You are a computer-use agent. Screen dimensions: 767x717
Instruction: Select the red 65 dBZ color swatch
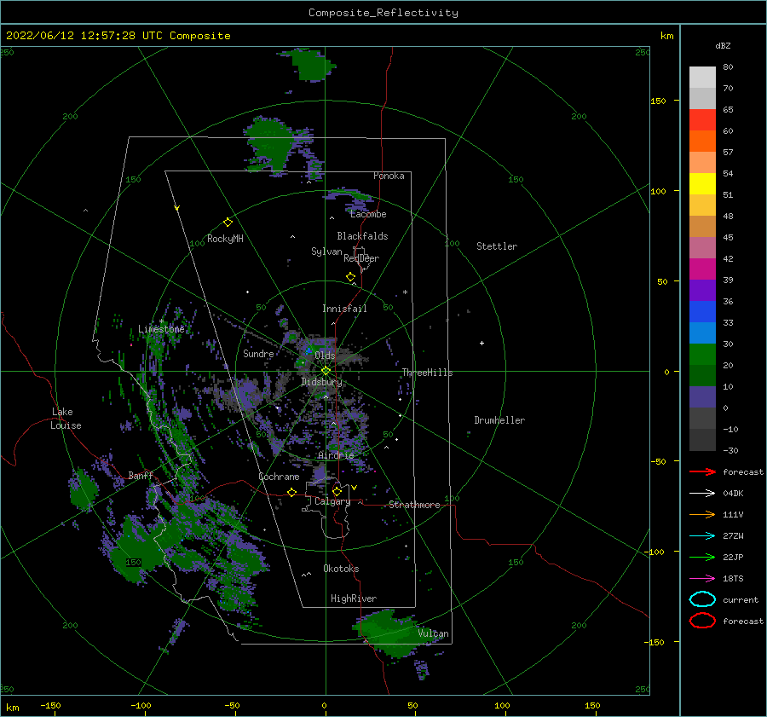(702, 120)
